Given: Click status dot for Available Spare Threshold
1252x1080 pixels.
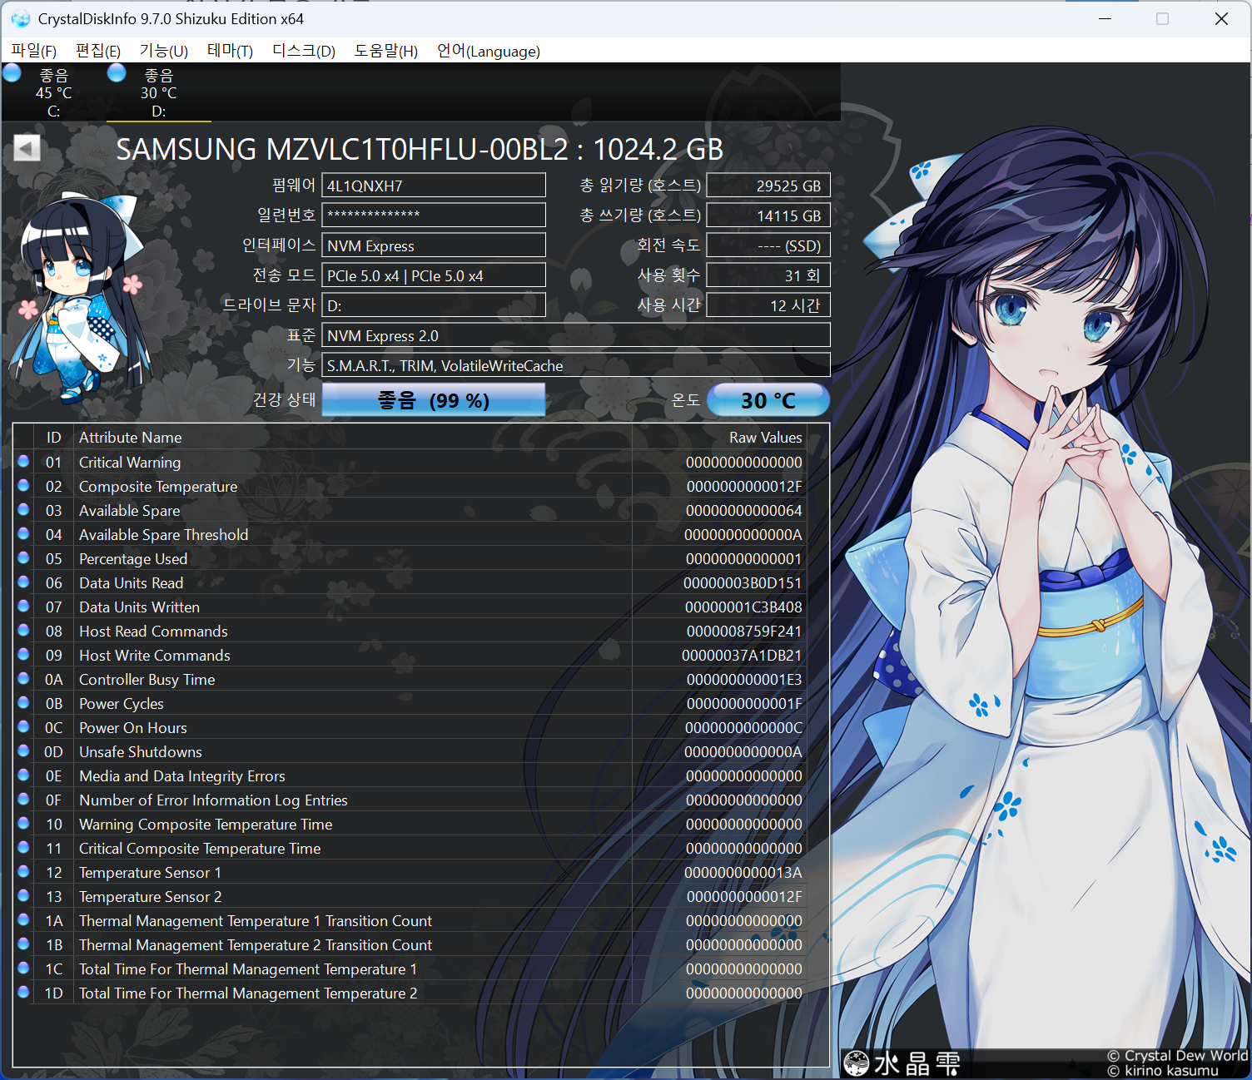Looking at the screenshot, I should (x=23, y=533).
